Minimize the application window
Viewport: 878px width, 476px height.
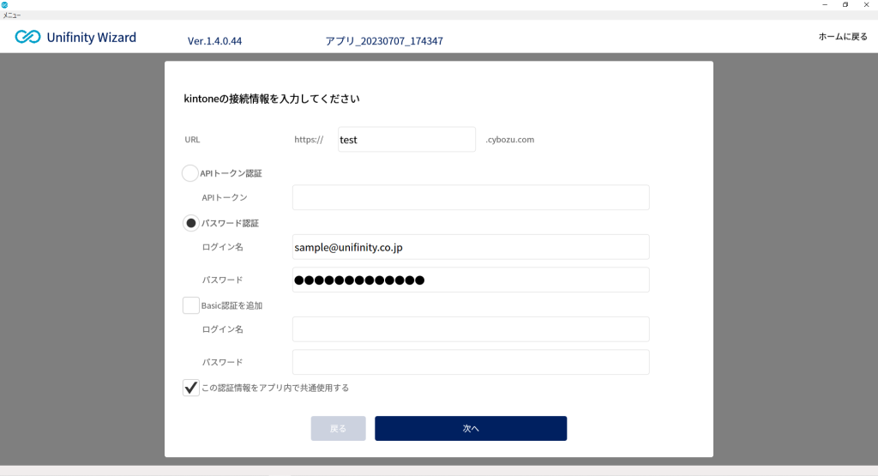tap(825, 4)
